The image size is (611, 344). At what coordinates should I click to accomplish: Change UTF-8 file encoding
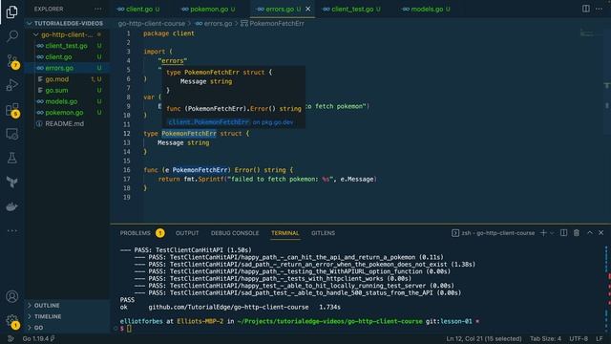[x=579, y=338]
